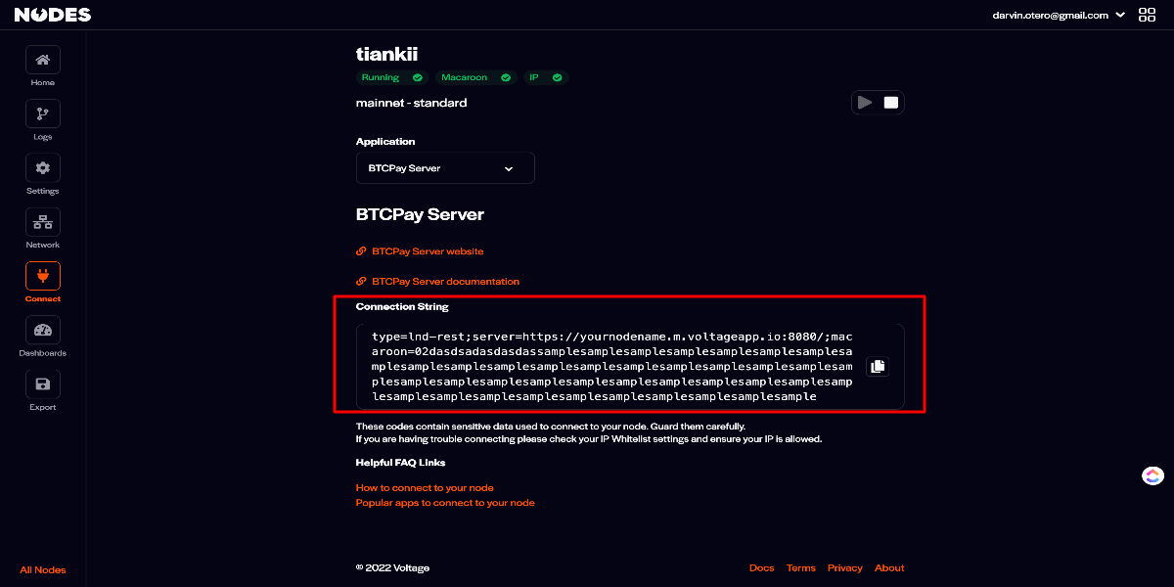
Task: Open the Settings gear icon
Action: pos(43,167)
